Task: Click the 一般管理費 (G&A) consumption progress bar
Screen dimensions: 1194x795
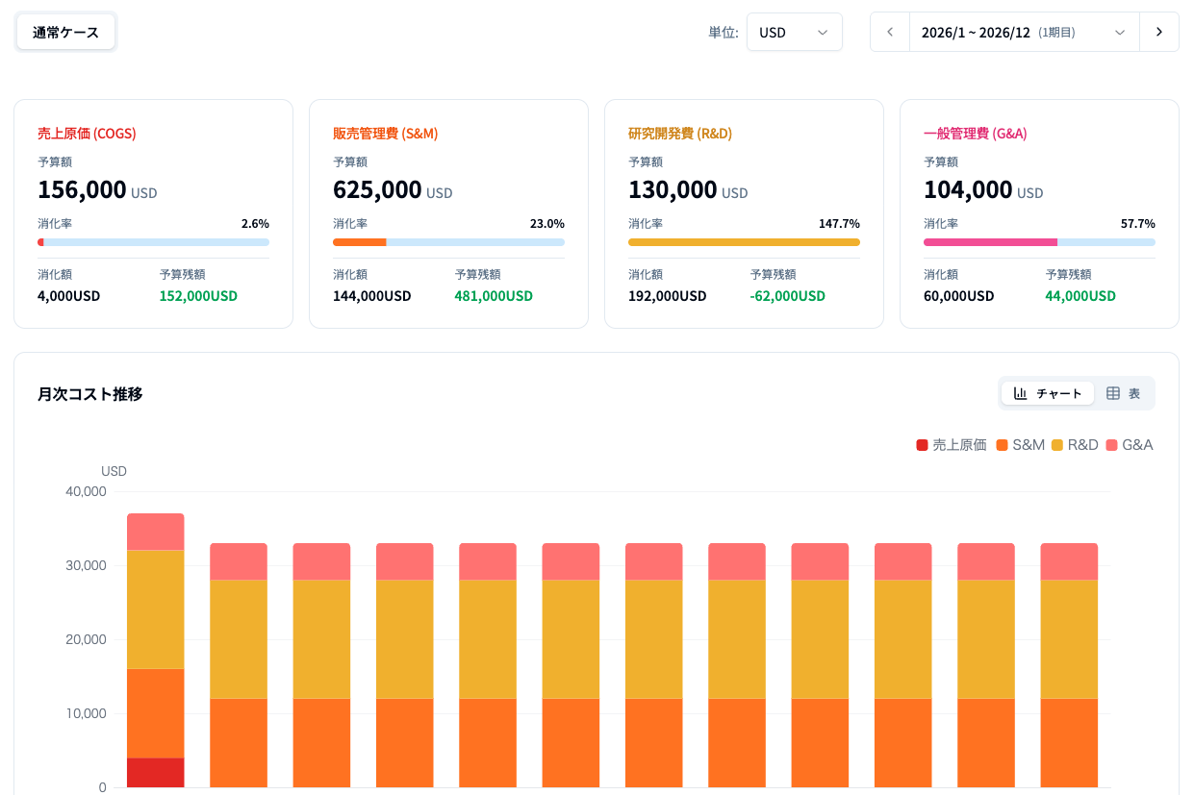Action: point(1039,242)
